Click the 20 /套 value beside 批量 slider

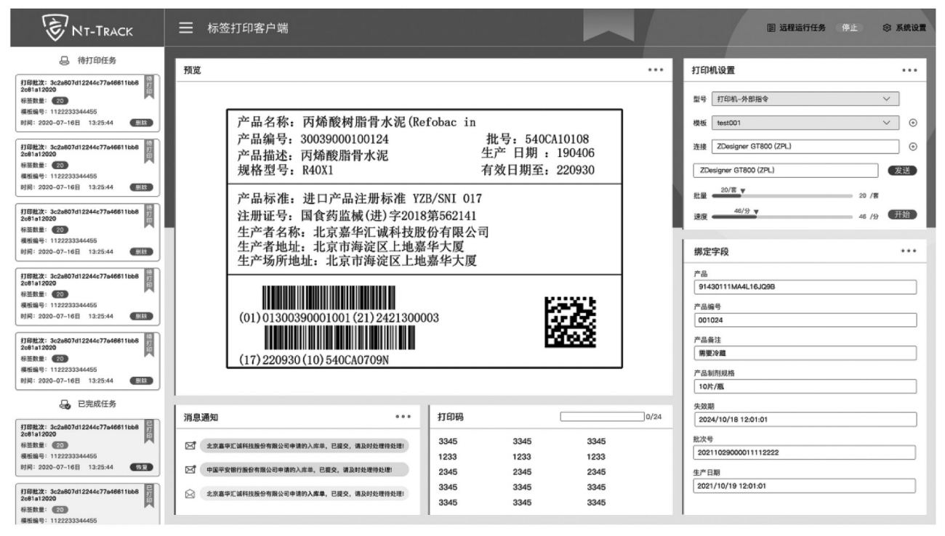point(868,196)
